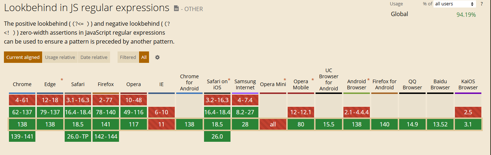Switch to Current aligned view
The width and height of the screenshot is (491, 155).
[23, 57]
